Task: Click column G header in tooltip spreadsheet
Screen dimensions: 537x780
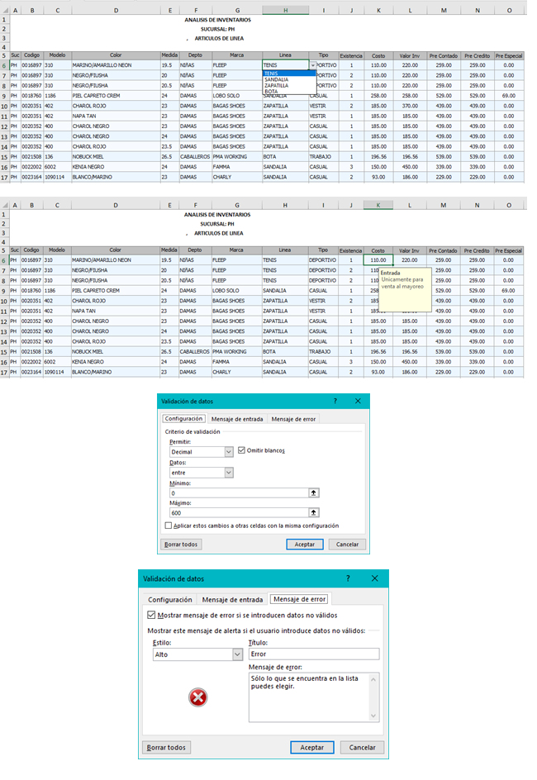Action: 236,205
